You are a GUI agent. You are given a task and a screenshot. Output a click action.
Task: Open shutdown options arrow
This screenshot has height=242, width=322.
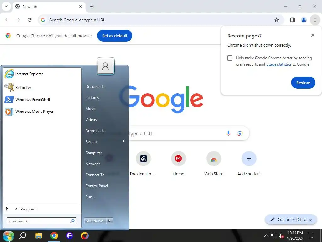tap(109, 221)
